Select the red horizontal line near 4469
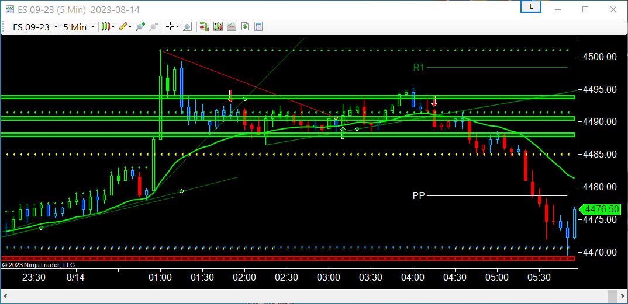Screen dimensions: 628x304 coord(288,258)
